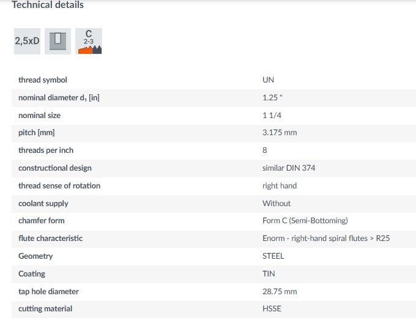The height and width of the screenshot is (326, 416).
Task: Click the Enorm right-hand spiral flutes value
Action: pyautogui.click(x=325, y=238)
